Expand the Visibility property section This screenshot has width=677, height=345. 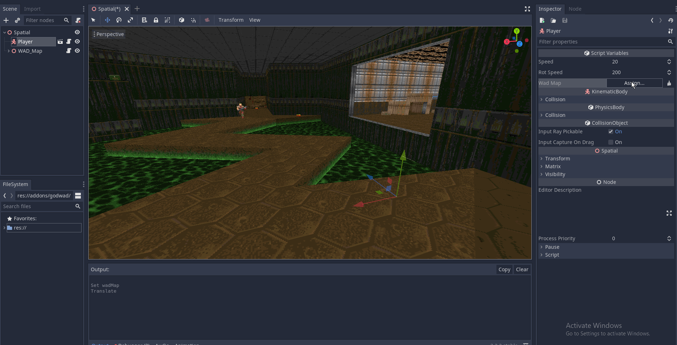pyautogui.click(x=555, y=174)
